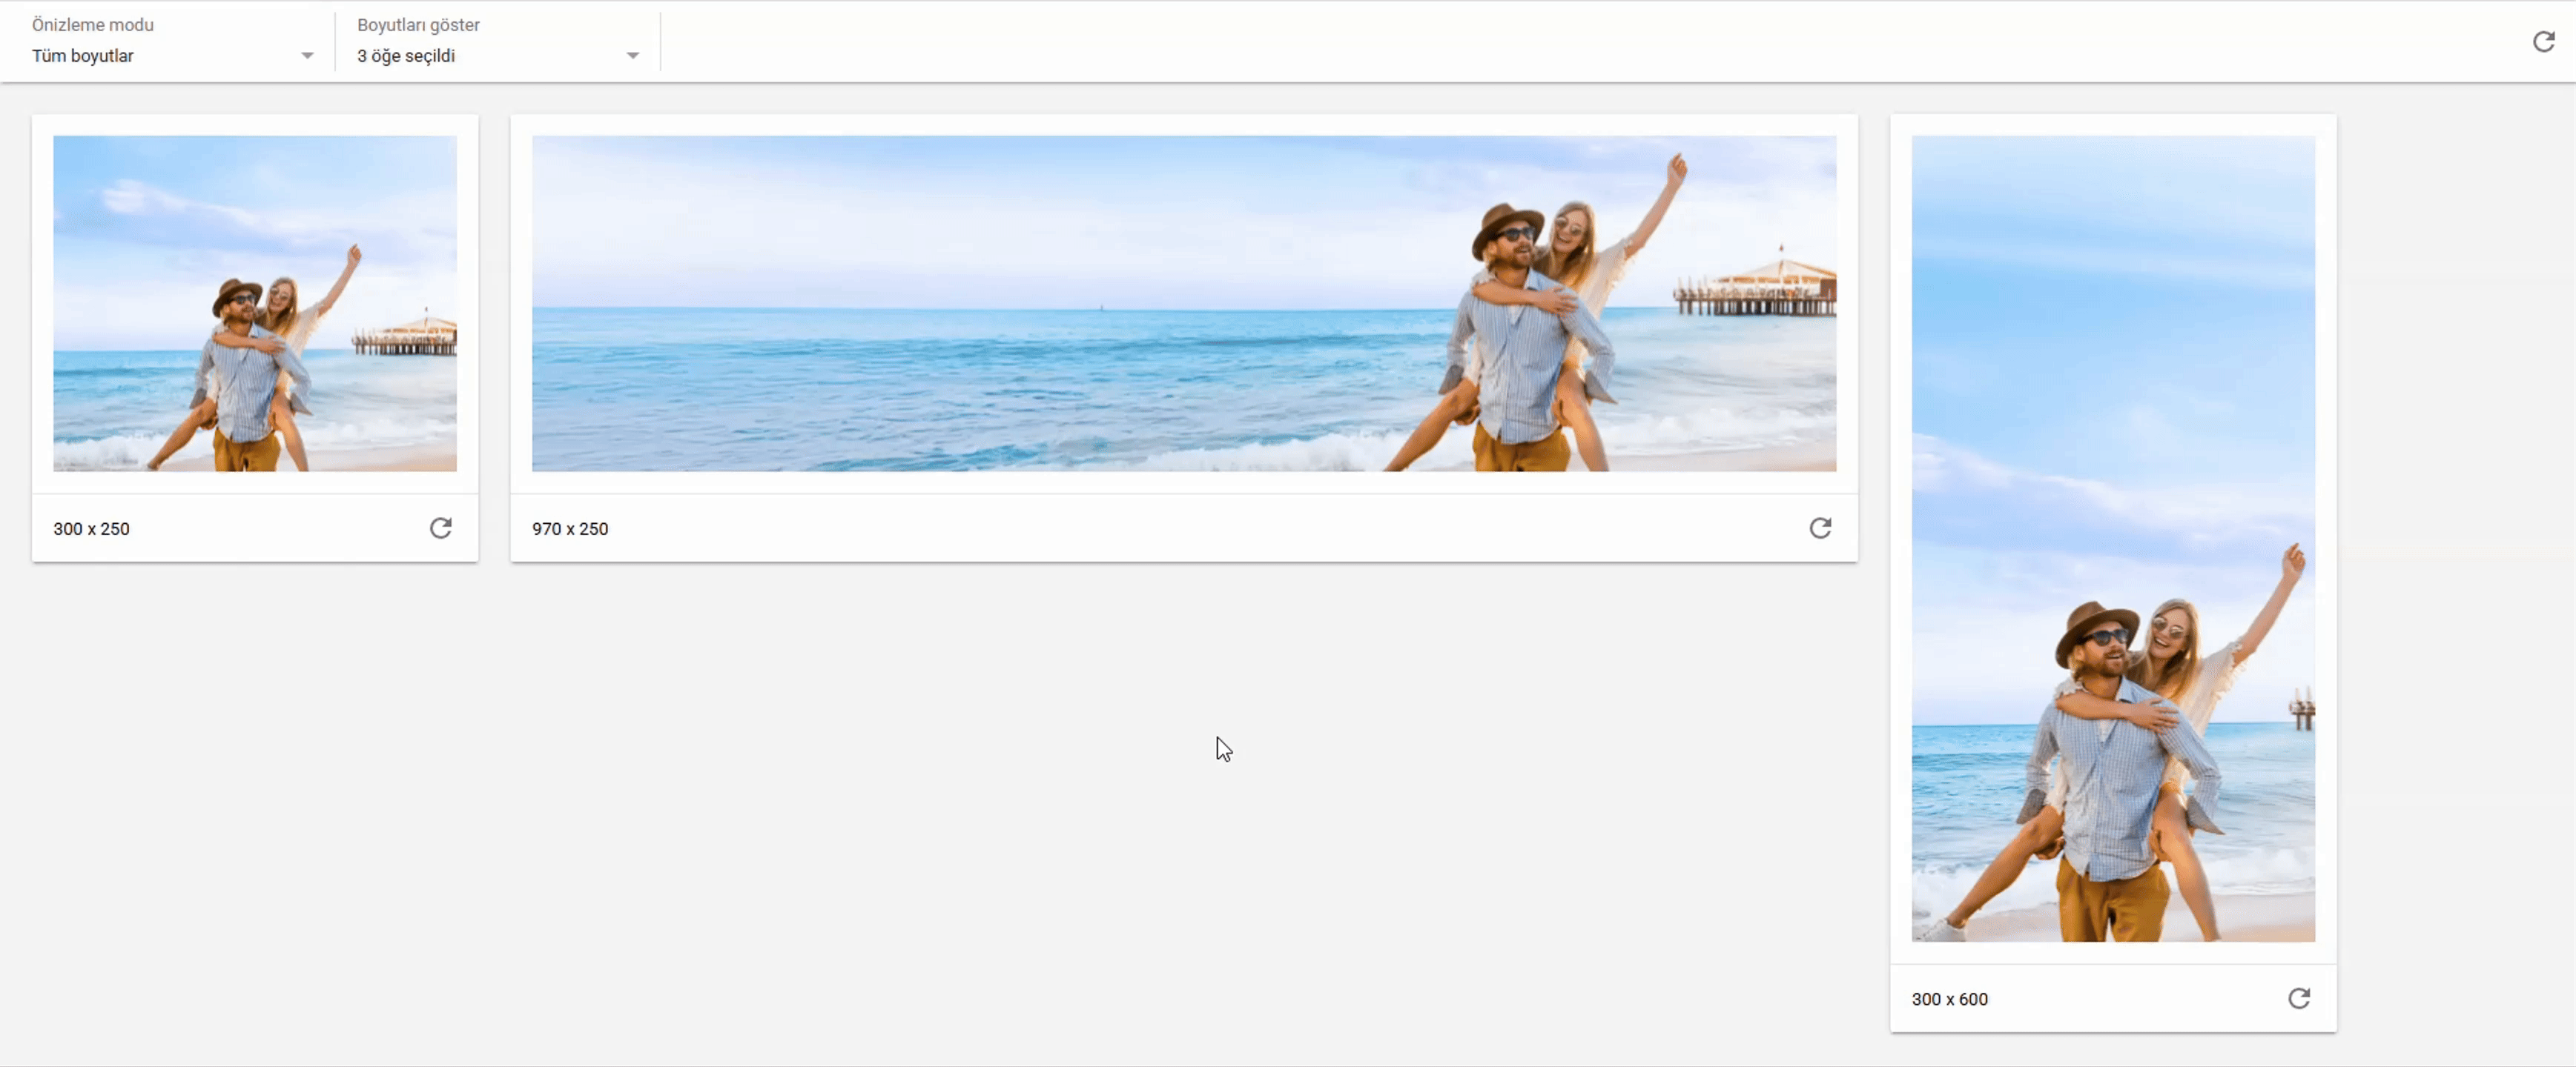Click the Önizleme modu label
2576x1067 pixels.
(93, 25)
